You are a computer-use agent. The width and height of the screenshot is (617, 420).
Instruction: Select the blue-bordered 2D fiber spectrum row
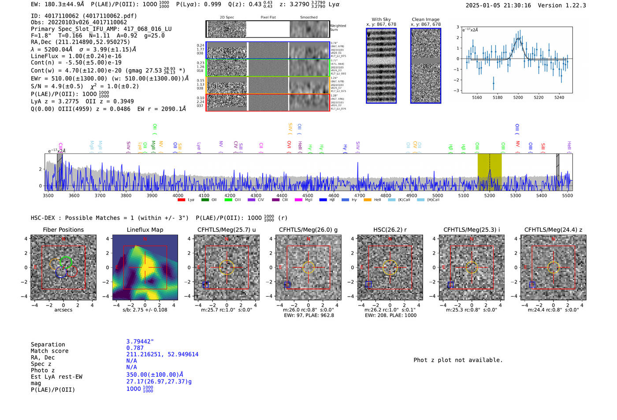268,50
